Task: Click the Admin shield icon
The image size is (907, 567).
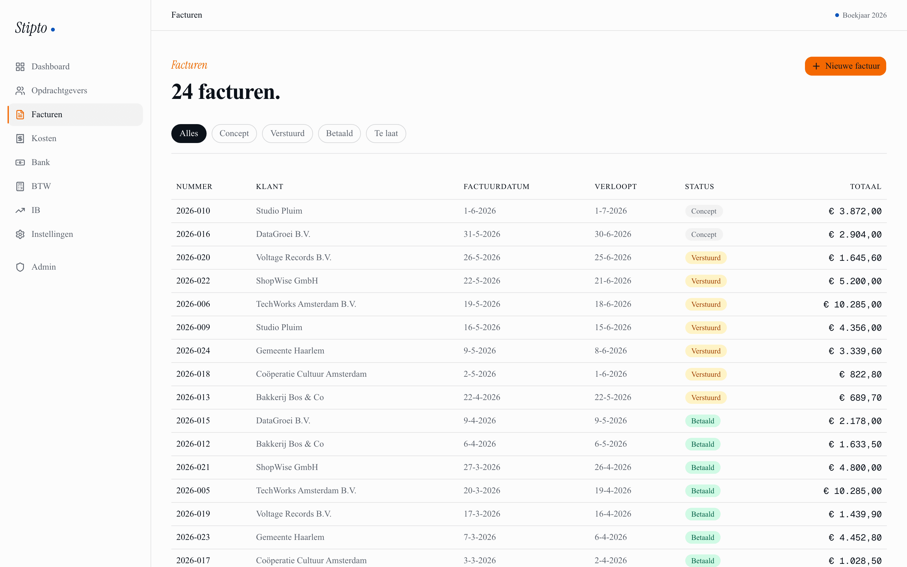Action: point(20,267)
